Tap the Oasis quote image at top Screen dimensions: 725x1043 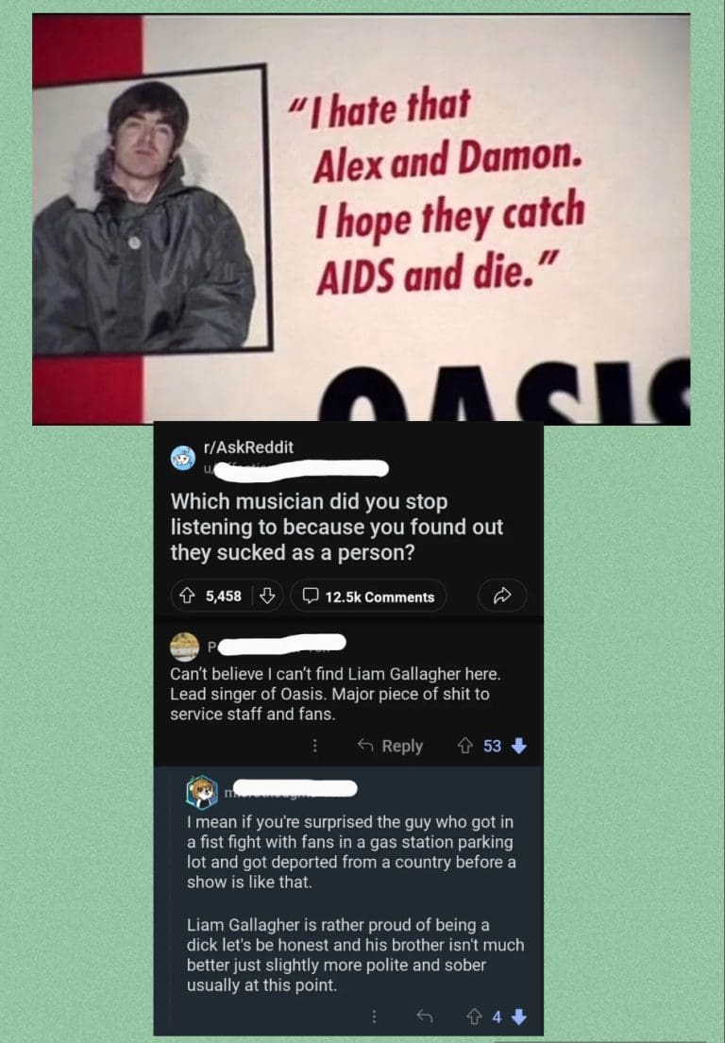[x=362, y=219]
